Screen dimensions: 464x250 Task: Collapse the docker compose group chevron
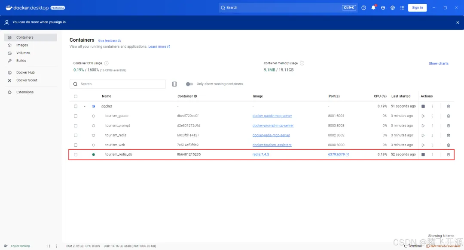click(x=85, y=106)
